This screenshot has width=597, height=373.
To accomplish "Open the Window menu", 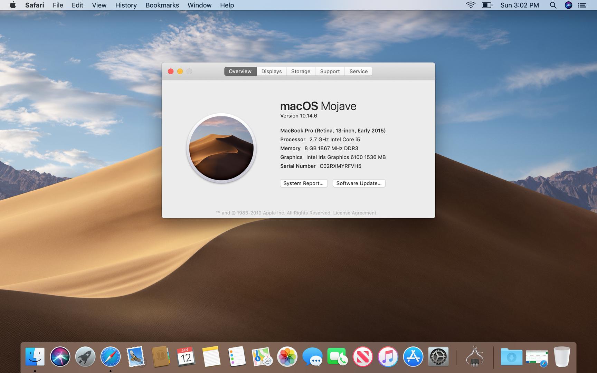I will (199, 5).
